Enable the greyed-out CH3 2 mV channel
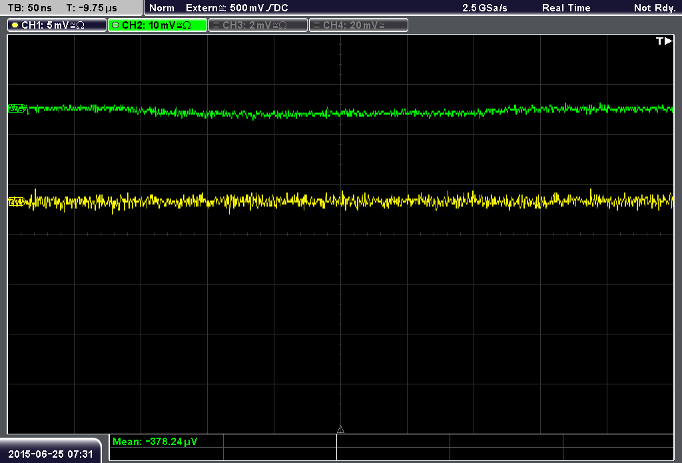 (x=258, y=25)
